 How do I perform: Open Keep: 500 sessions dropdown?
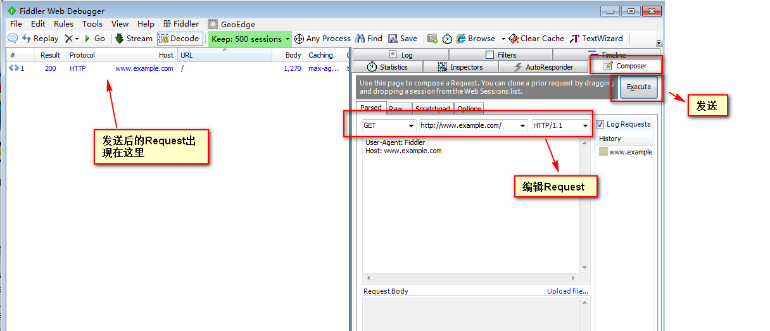(x=250, y=39)
